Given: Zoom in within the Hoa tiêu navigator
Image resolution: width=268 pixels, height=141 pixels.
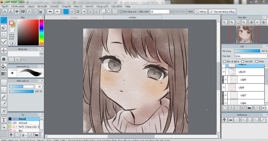Looking at the screenshot, I should [x=232, y=22].
